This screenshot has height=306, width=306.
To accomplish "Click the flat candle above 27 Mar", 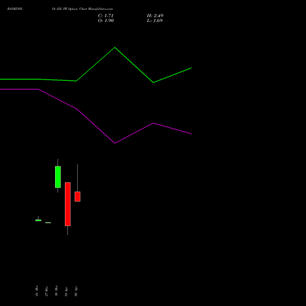I will click(x=48, y=223).
